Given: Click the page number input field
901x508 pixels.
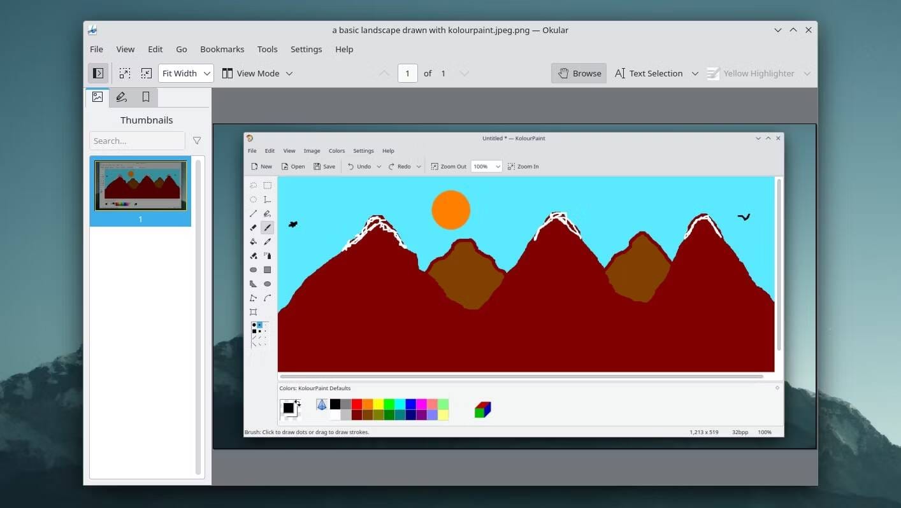Looking at the screenshot, I should tap(407, 73).
